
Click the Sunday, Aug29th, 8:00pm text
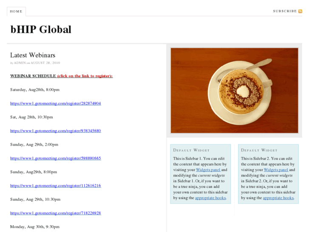point(34,172)
